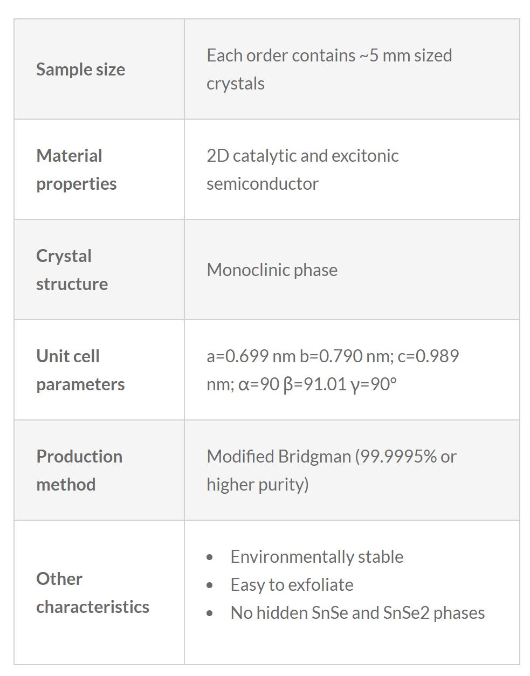
Task: Click the Crystal structure label
Action: coord(72,270)
